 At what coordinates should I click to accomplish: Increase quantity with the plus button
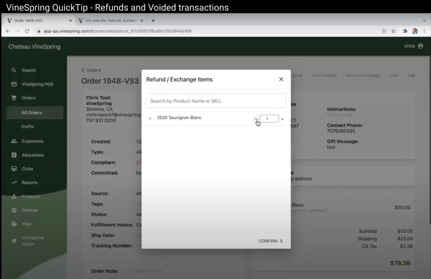(282, 119)
